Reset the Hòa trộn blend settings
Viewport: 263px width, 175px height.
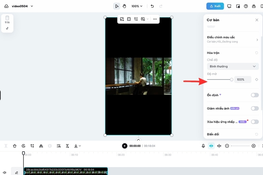(257, 53)
